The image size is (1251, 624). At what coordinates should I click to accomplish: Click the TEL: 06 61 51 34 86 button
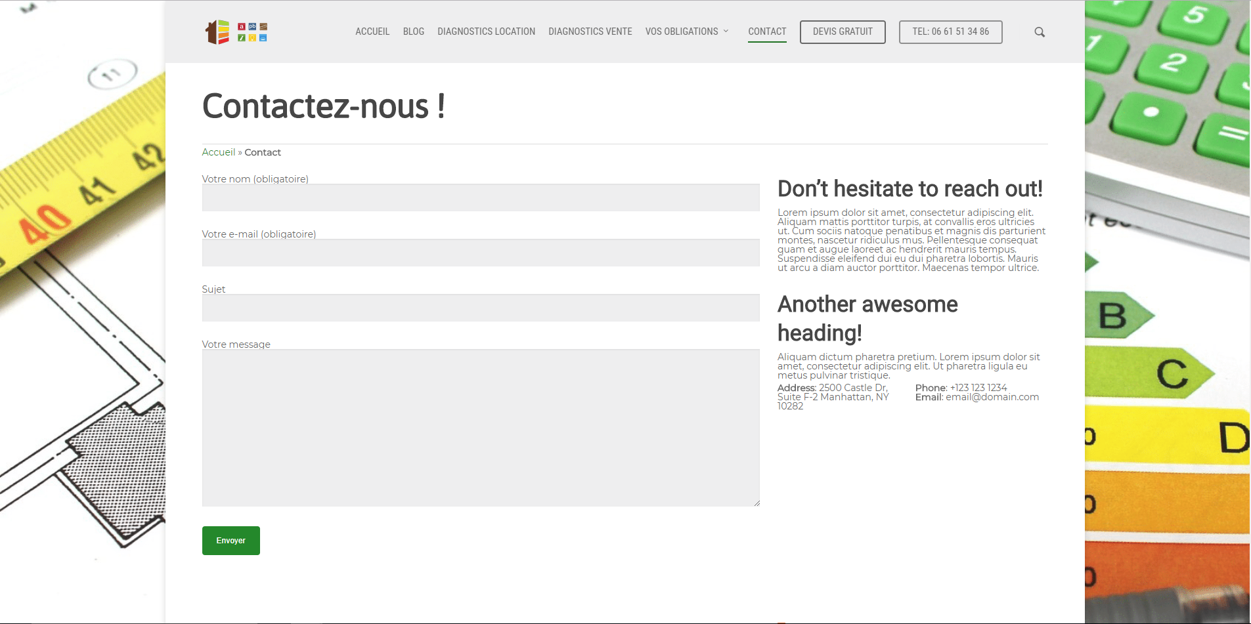pos(950,32)
